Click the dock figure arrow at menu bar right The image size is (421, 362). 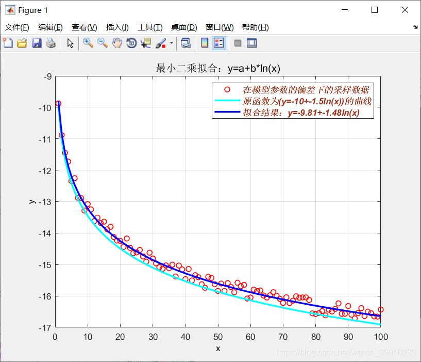click(x=415, y=27)
